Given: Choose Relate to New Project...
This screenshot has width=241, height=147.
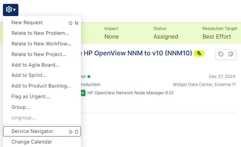Looking at the screenshot, I should point(42,54).
